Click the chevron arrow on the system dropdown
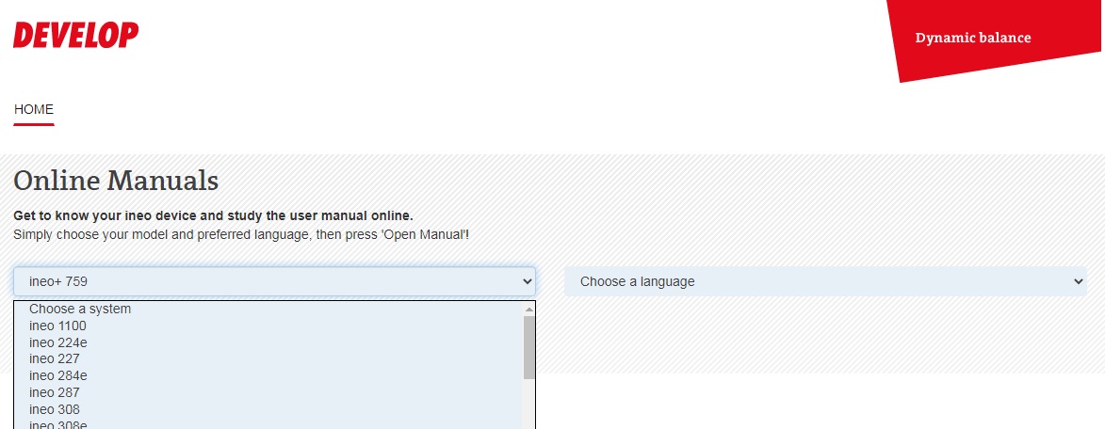This screenshot has width=1105, height=429. click(528, 281)
